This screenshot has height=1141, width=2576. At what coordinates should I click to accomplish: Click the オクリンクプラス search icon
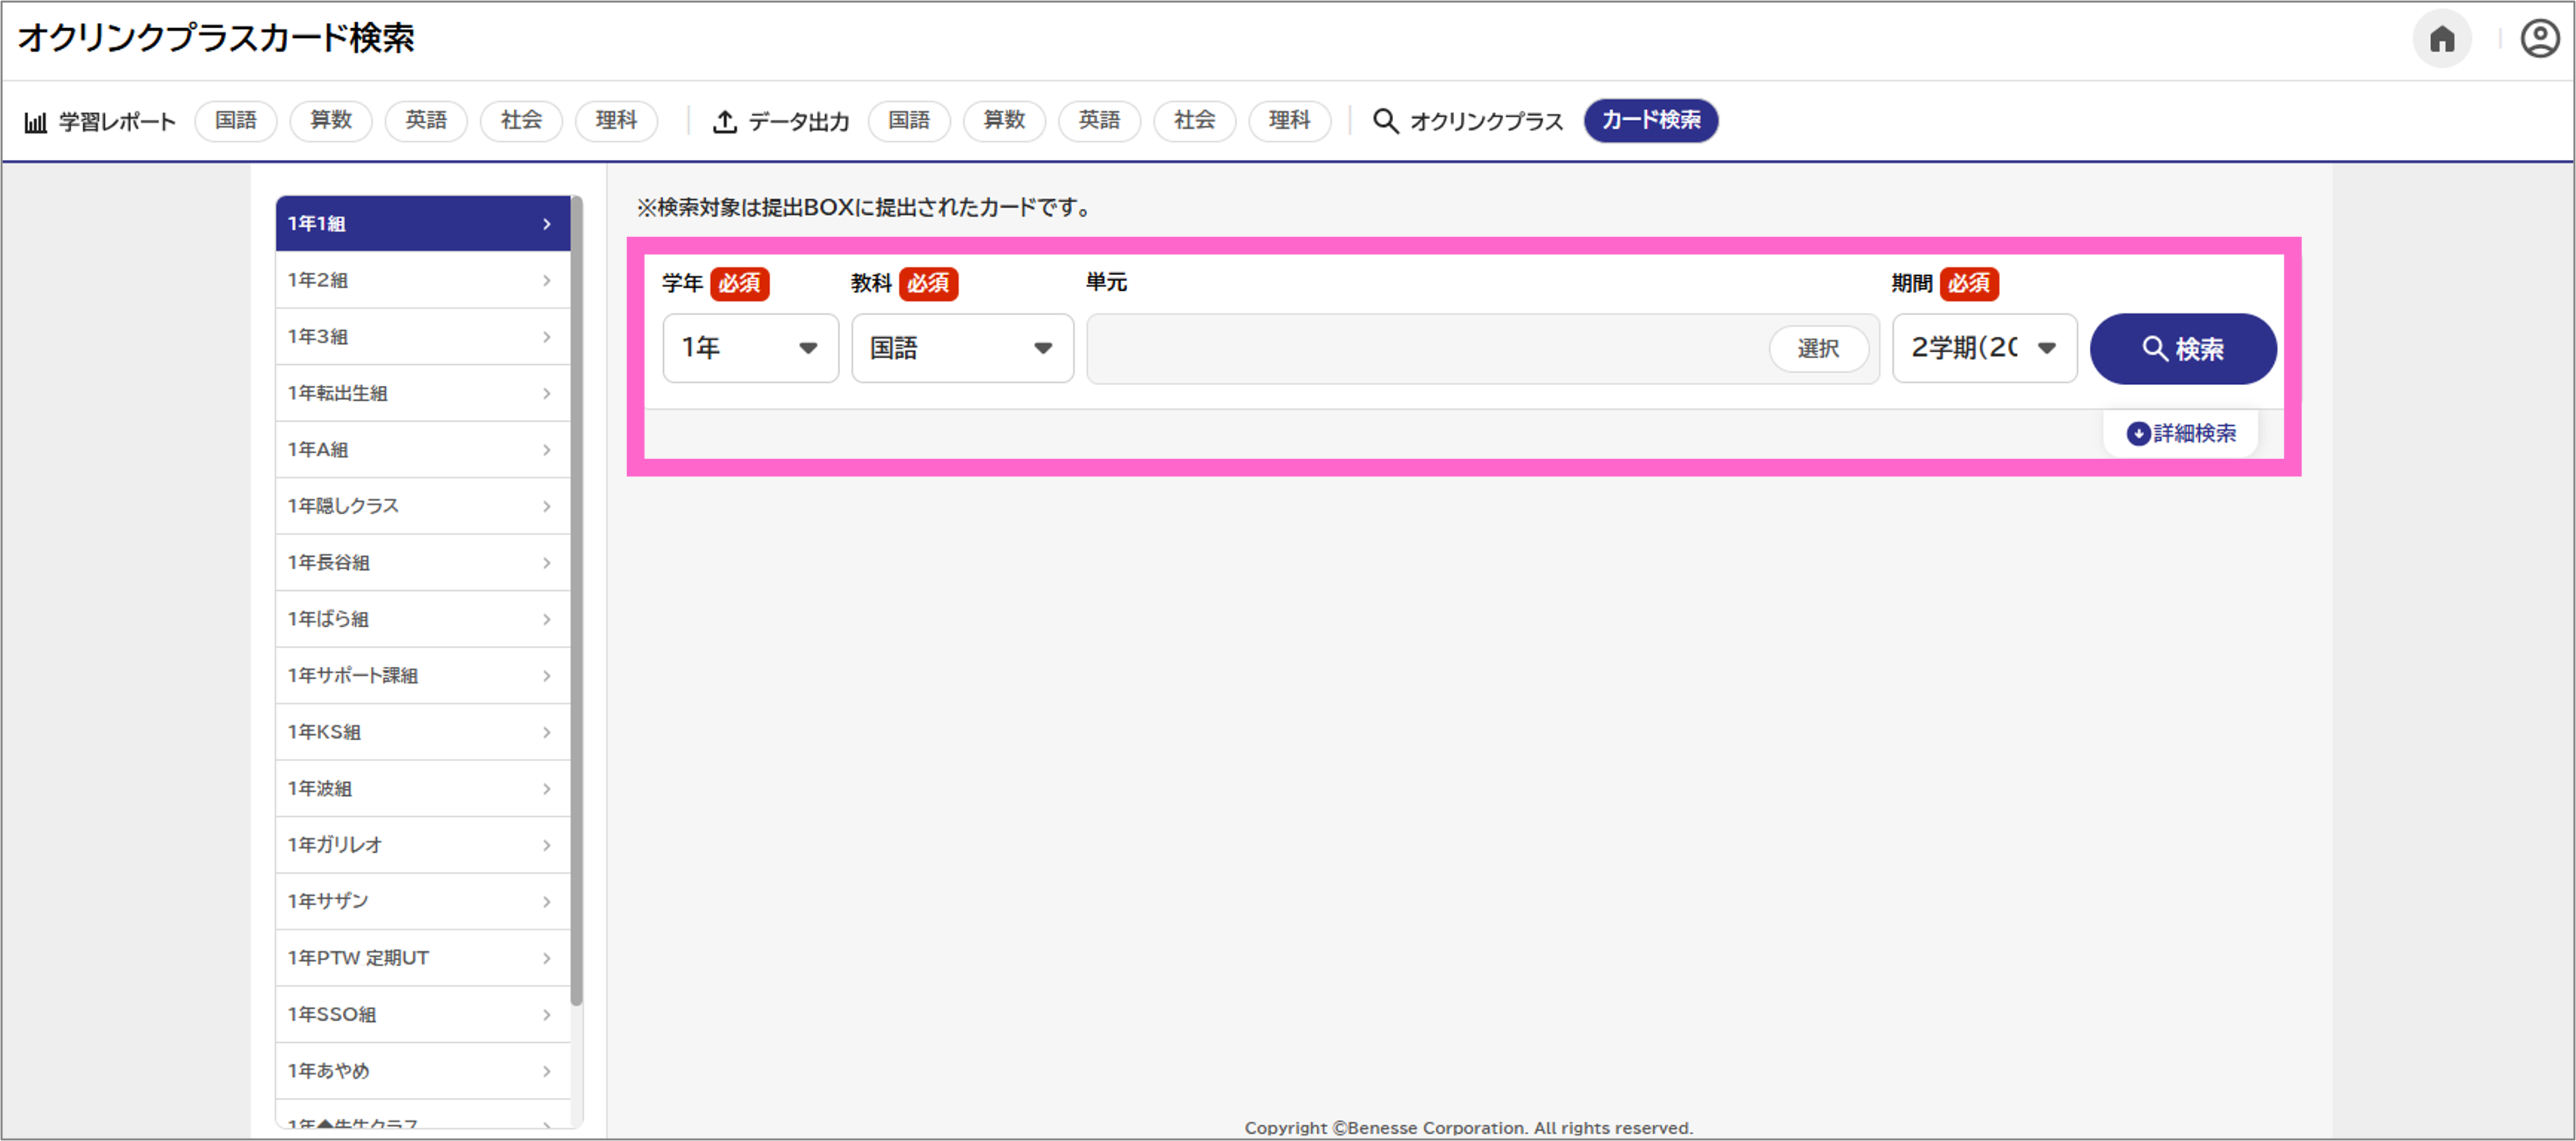point(1386,121)
